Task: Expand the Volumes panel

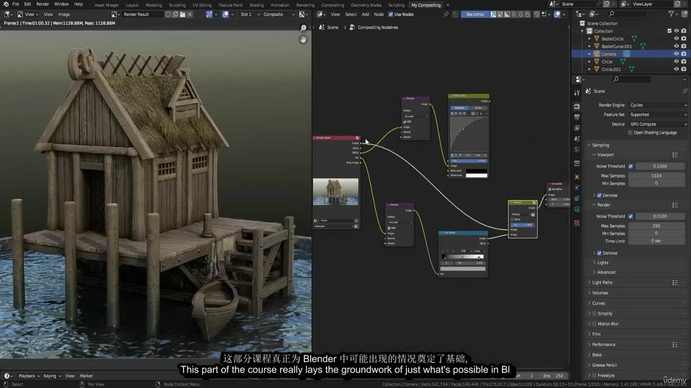Action: point(600,293)
